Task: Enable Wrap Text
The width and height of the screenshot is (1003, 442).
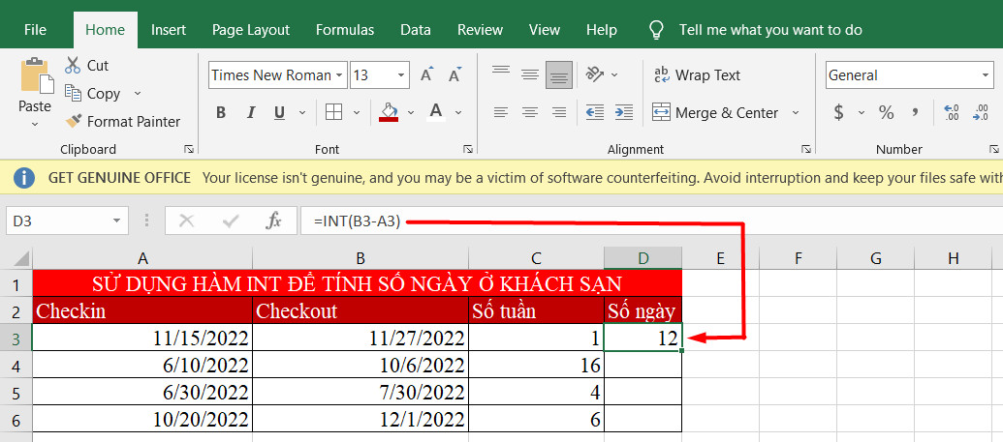Action: [696, 75]
